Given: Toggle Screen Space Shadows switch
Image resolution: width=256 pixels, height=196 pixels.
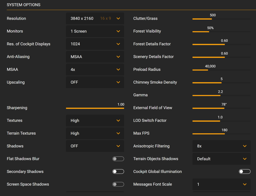Looking at the screenshot, I should tap(118, 184).
